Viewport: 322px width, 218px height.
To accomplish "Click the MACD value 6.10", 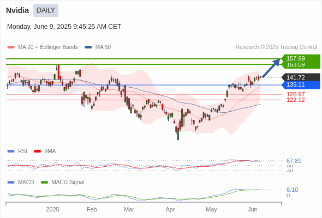I will pyautogui.click(x=292, y=190).
